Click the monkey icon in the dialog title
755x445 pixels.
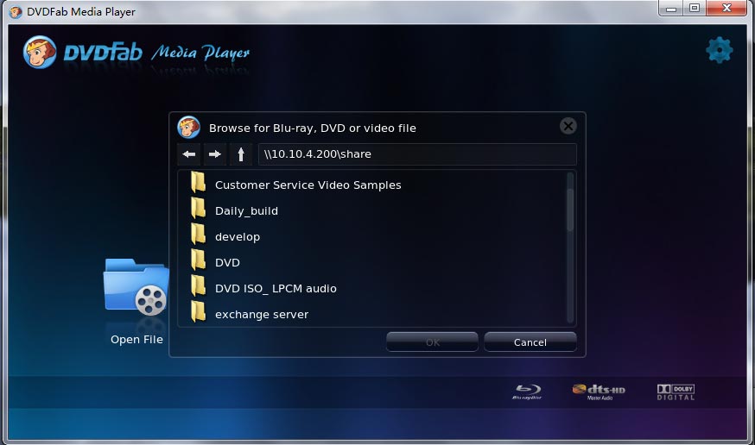[188, 128]
